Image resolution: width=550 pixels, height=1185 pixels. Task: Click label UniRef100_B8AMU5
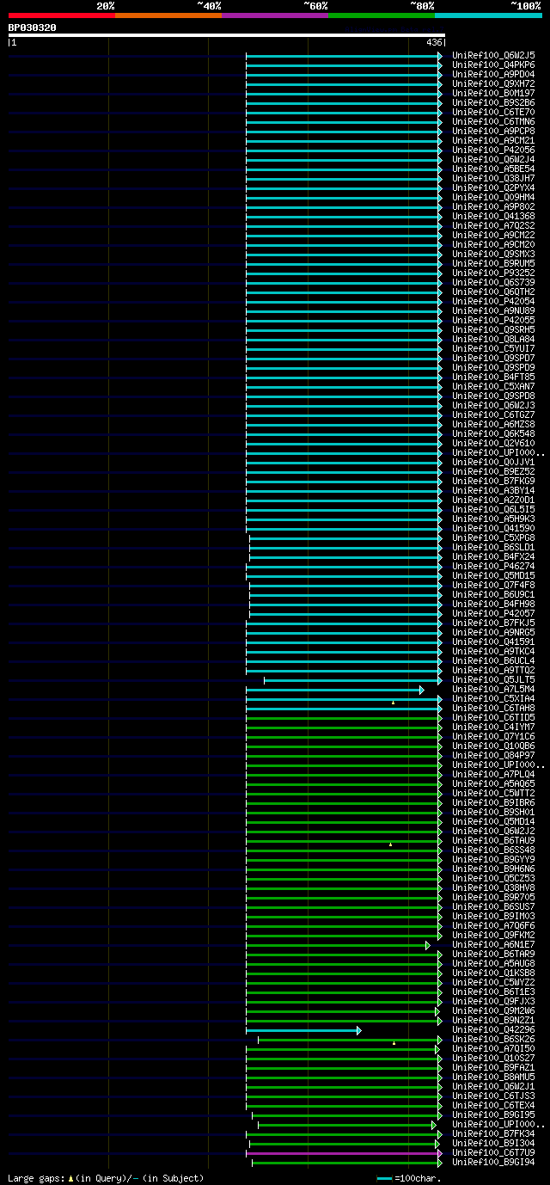493,1077
